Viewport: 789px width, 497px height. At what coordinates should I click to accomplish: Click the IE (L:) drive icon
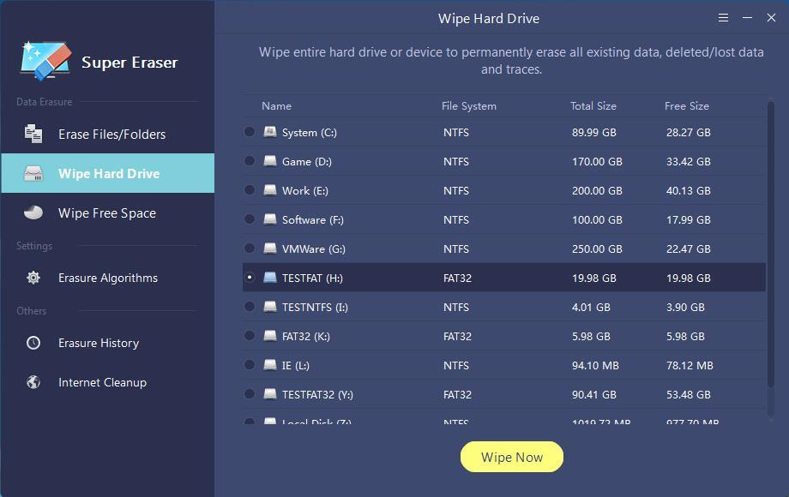270,365
